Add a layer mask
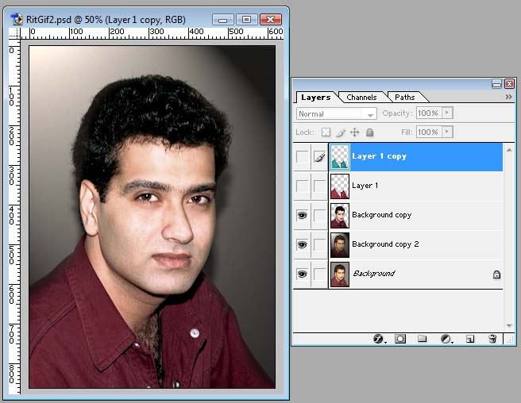 (x=400, y=339)
